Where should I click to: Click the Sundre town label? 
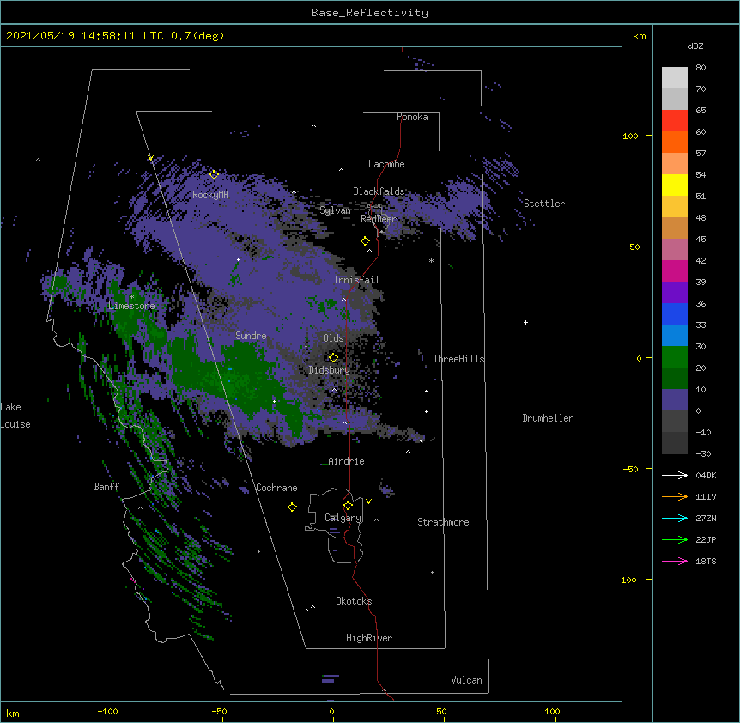[251, 336]
